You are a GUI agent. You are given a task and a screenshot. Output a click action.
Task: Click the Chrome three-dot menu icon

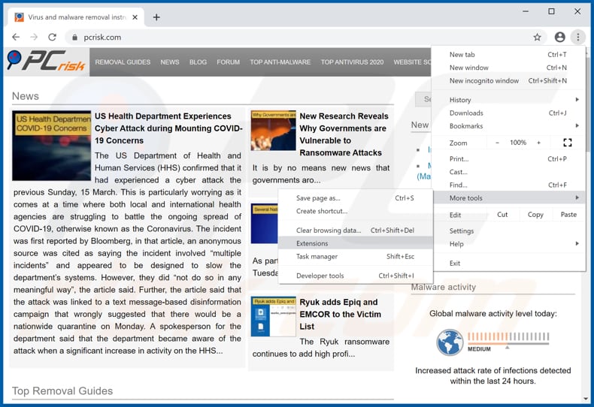click(x=577, y=37)
